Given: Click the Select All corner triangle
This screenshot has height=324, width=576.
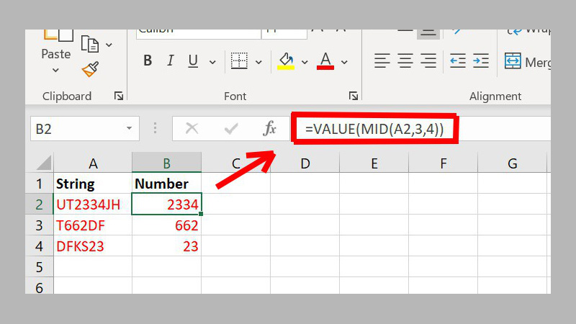Looking at the screenshot, I should 44,163.
